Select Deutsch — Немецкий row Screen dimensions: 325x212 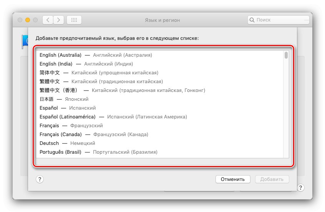(x=67, y=143)
